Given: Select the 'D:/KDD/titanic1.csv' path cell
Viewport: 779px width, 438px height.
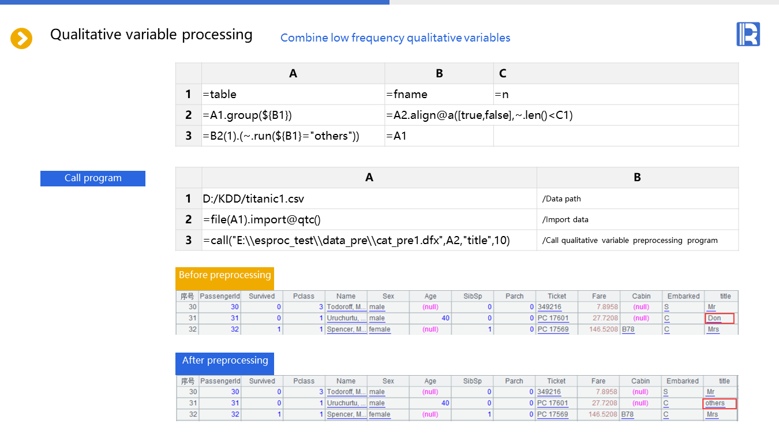Looking at the screenshot, I should pyautogui.click(x=369, y=199).
